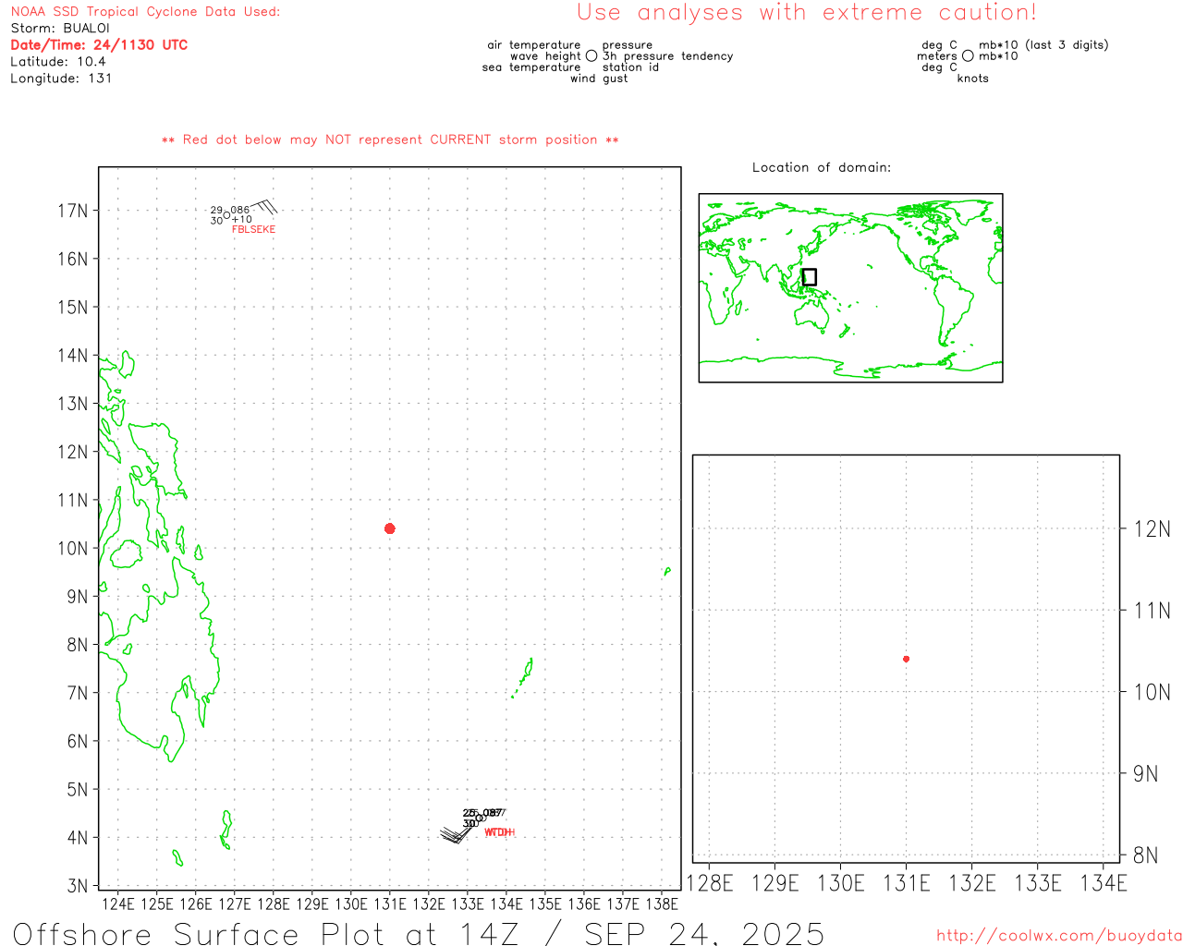
Task: Click the 131E label on inset map axis
Action: click(x=906, y=883)
